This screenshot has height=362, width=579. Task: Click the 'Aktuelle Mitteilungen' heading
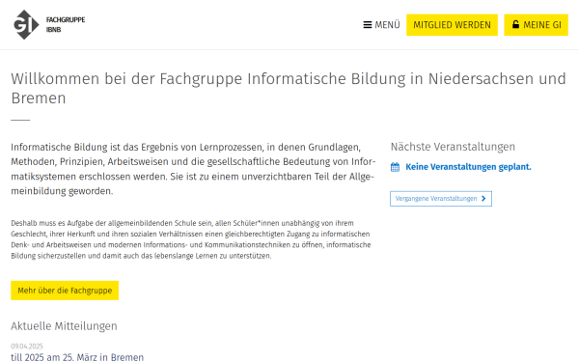point(64,326)
